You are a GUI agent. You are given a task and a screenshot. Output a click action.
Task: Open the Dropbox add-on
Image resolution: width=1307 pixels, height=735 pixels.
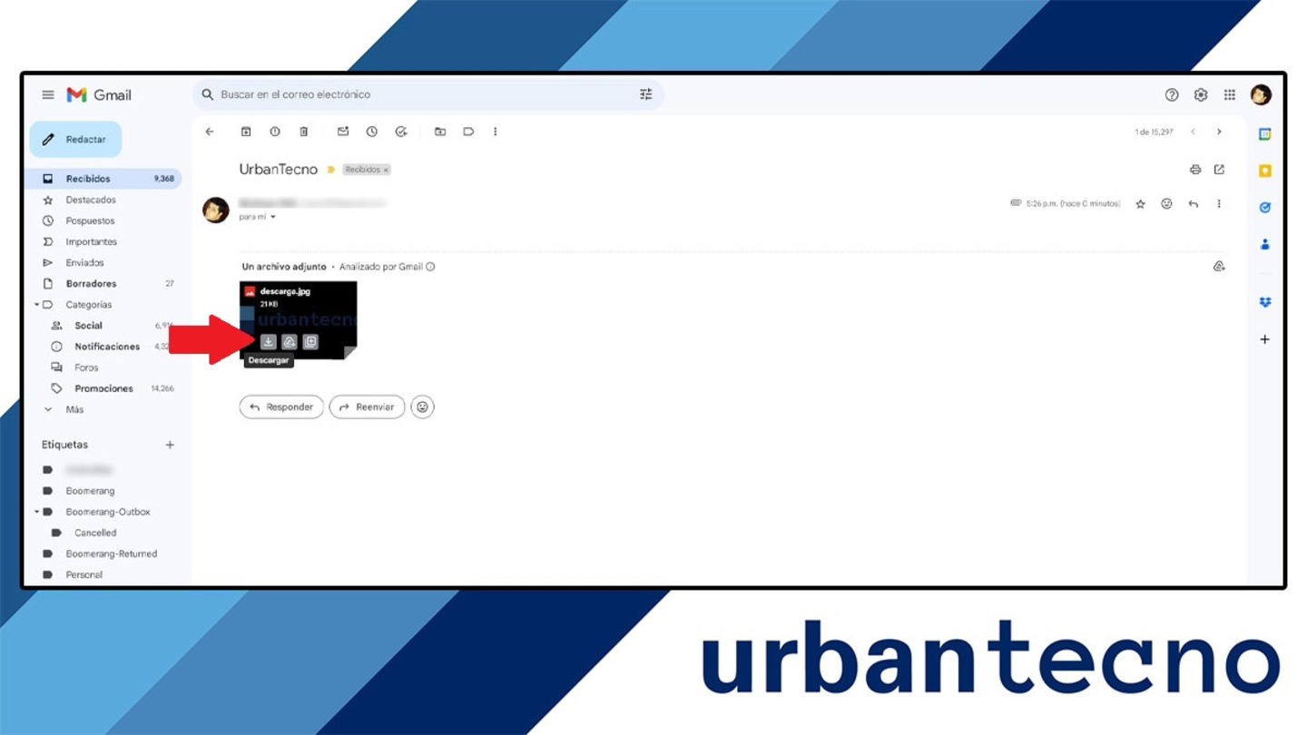pos(1265,302)
